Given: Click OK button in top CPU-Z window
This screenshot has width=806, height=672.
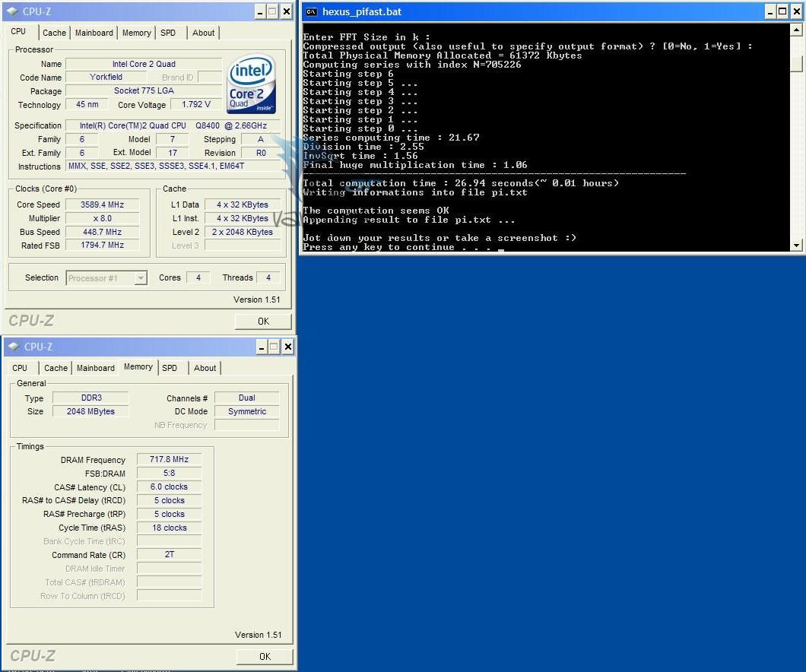Looking at the screenshot, I should (263, 321).
